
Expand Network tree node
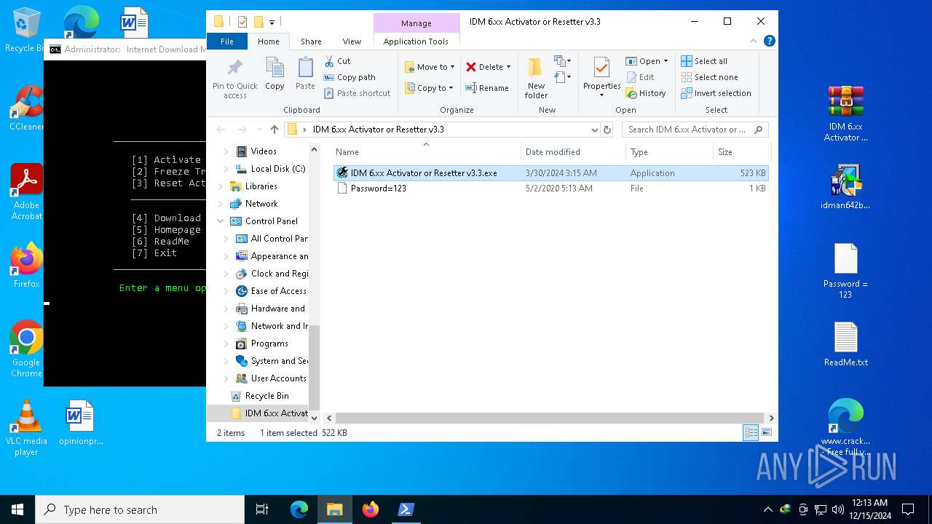(x=221, y=204)
